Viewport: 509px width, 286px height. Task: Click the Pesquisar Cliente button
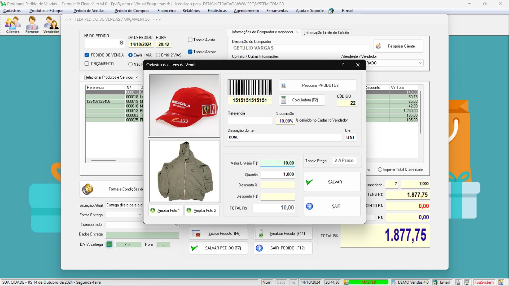[x=398, y=46]
